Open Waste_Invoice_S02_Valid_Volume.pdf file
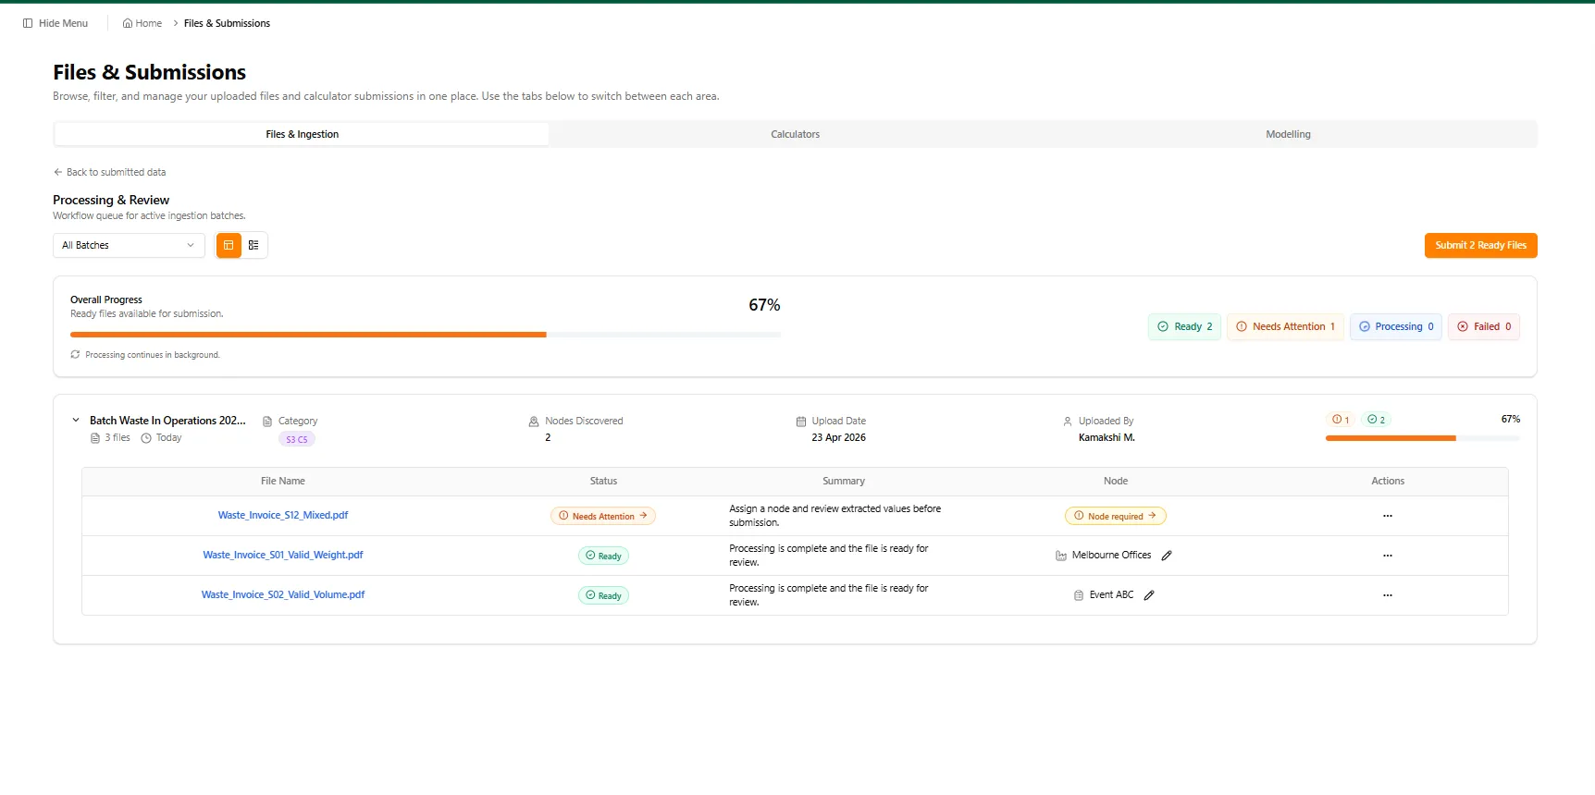 pyautogui.click(x=283, y=594)
